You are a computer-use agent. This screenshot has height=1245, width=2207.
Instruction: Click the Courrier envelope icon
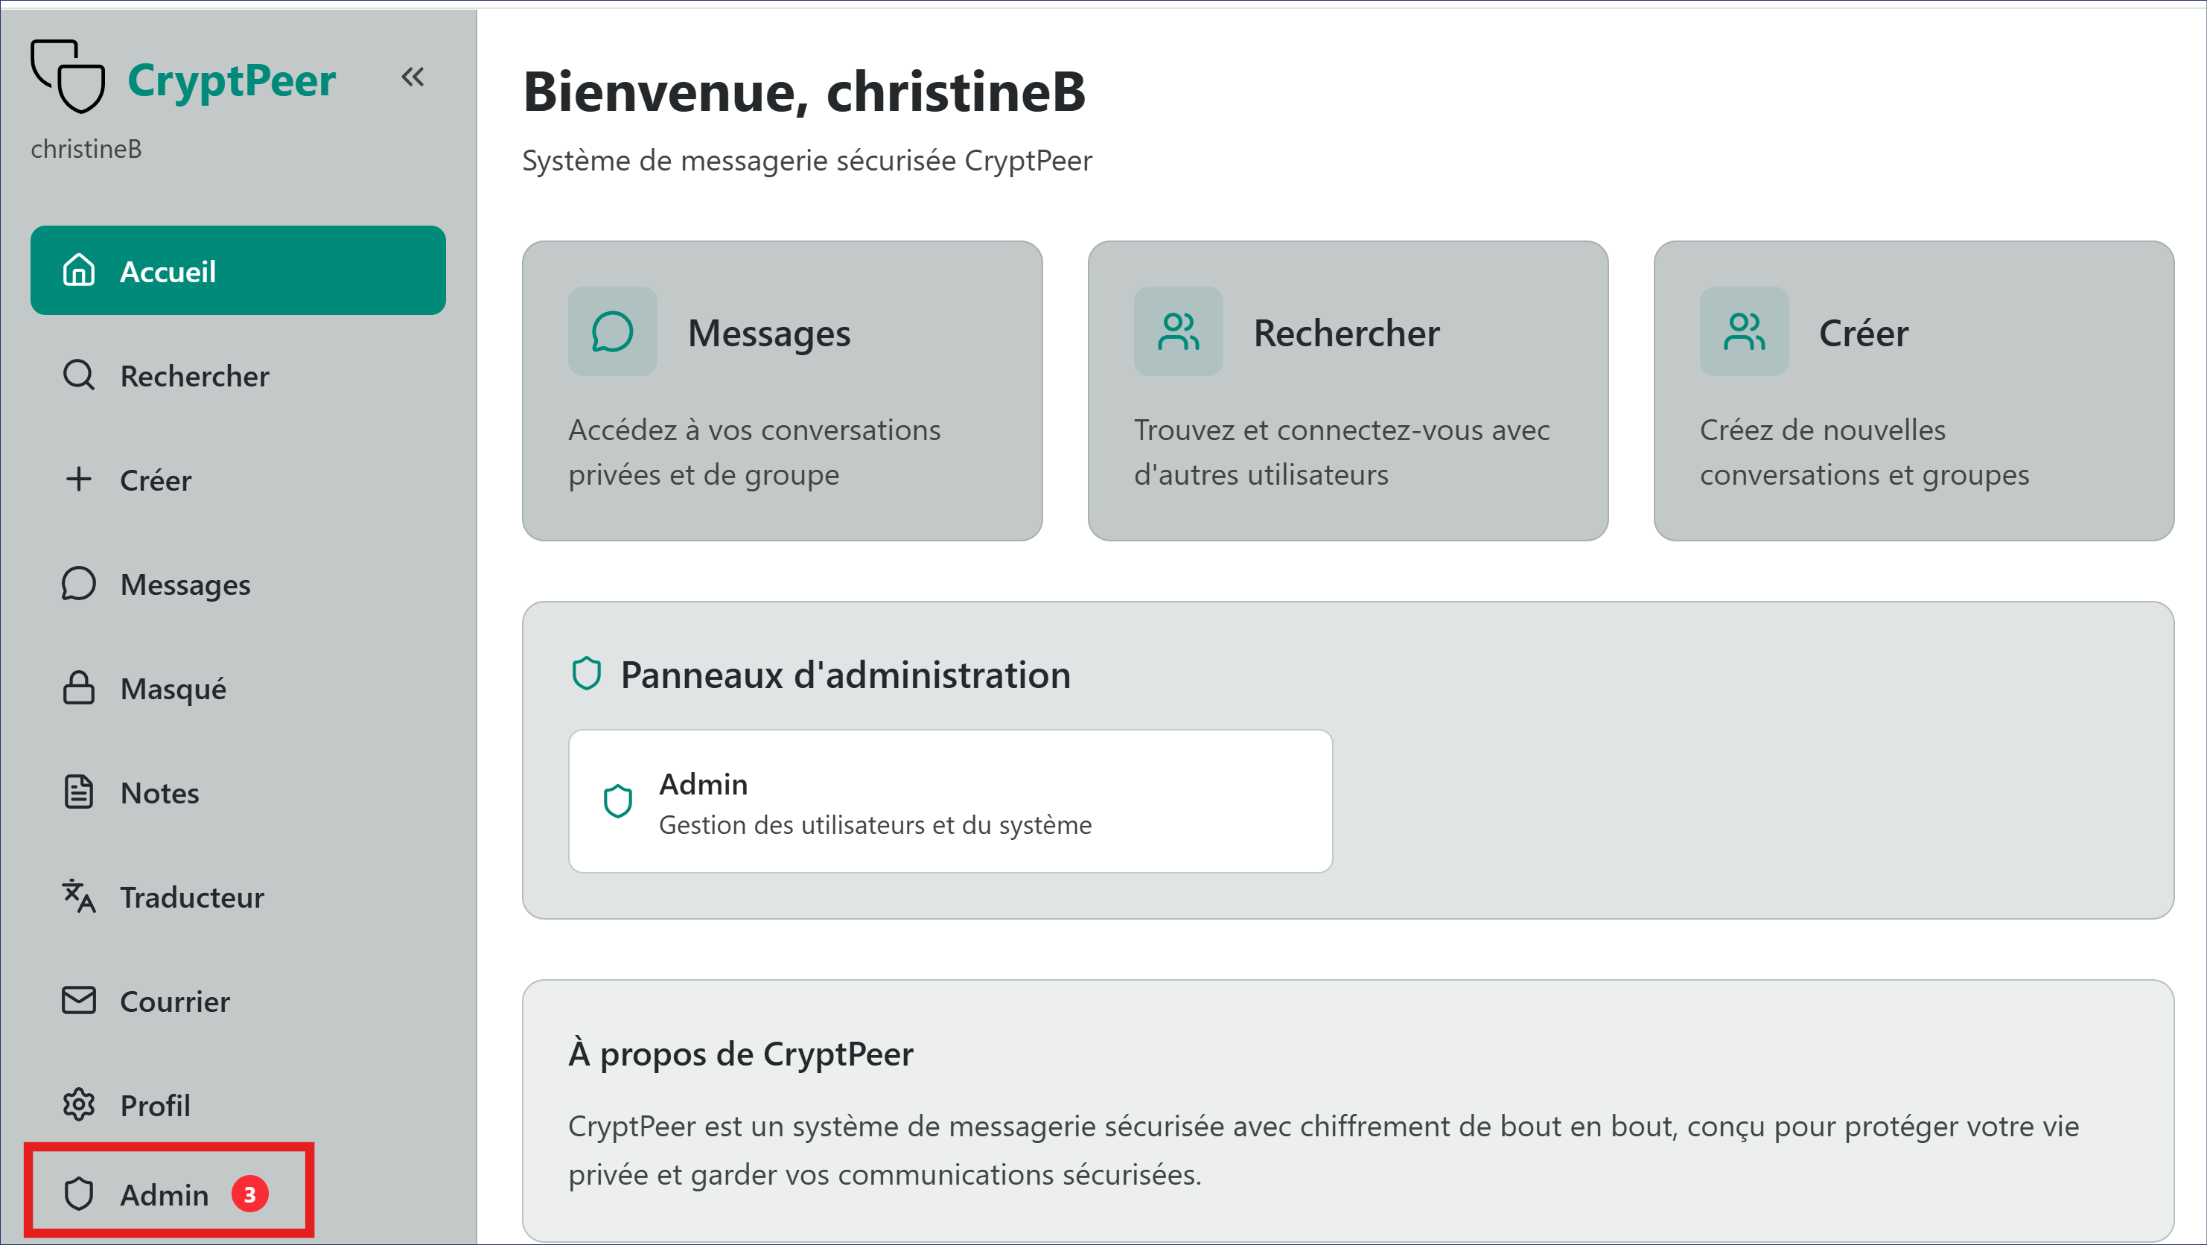click(79, 1001)
